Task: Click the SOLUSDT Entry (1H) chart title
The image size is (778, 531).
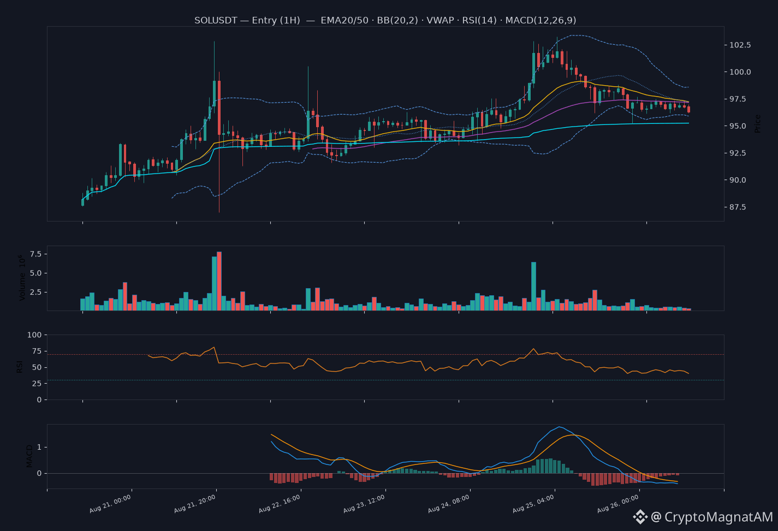Action: [385, 20]
